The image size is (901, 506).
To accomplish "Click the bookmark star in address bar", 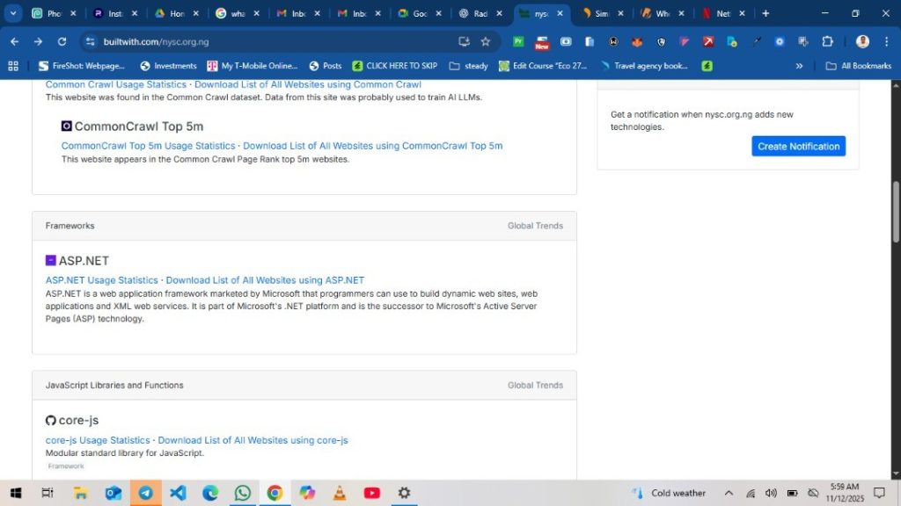I will click(x=485, y=41).
